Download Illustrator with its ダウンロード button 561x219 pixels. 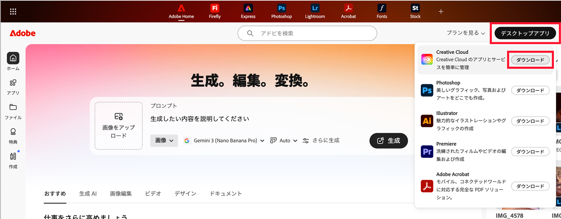coord(530,121)
